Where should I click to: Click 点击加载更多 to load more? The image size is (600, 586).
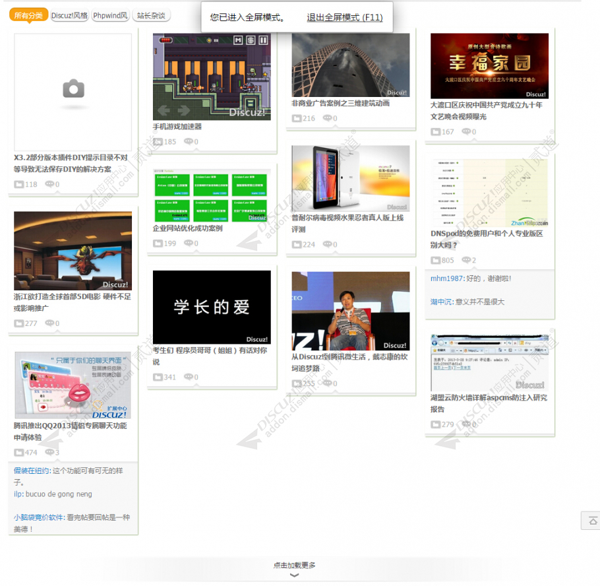tap(294, 565)
